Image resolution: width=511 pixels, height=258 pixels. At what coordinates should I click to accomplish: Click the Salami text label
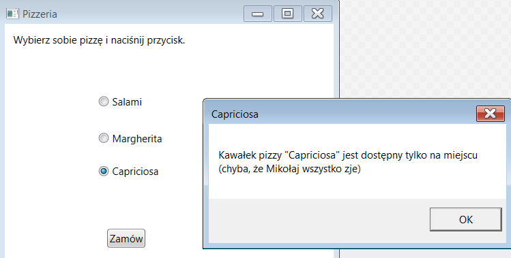coord(127,102)
